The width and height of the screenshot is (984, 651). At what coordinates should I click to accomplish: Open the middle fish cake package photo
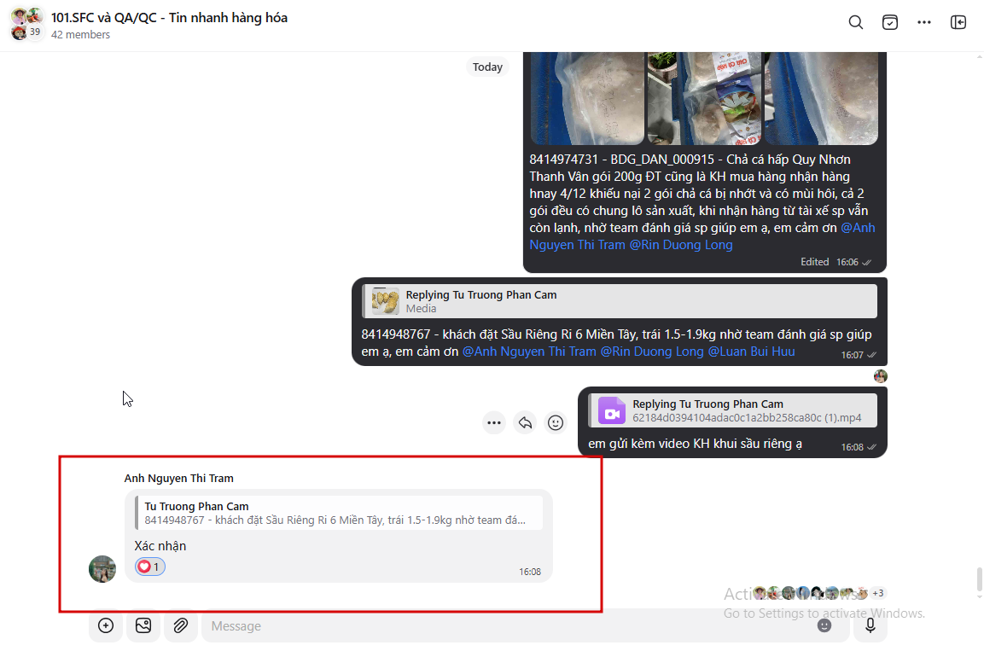[x=704, y=98]
